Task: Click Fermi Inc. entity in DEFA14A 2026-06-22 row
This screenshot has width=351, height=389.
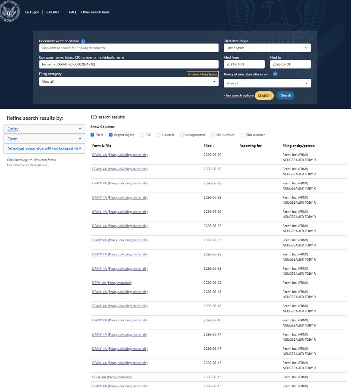Action: tap(295, 283)
